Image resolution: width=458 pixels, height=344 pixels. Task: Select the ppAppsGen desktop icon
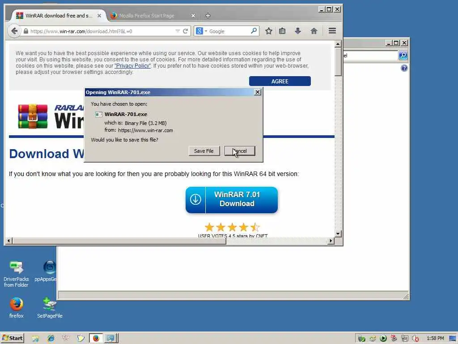pyautogui.click(x=47, y=271)
